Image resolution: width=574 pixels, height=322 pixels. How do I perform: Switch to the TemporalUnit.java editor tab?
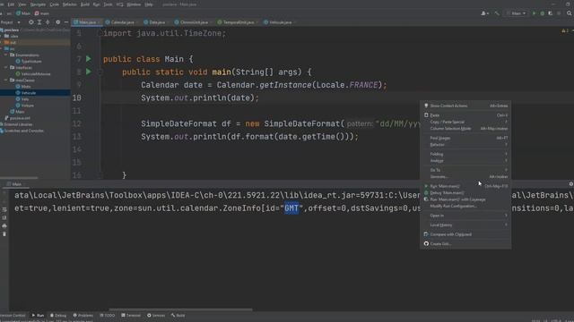(x=239, y=22)
